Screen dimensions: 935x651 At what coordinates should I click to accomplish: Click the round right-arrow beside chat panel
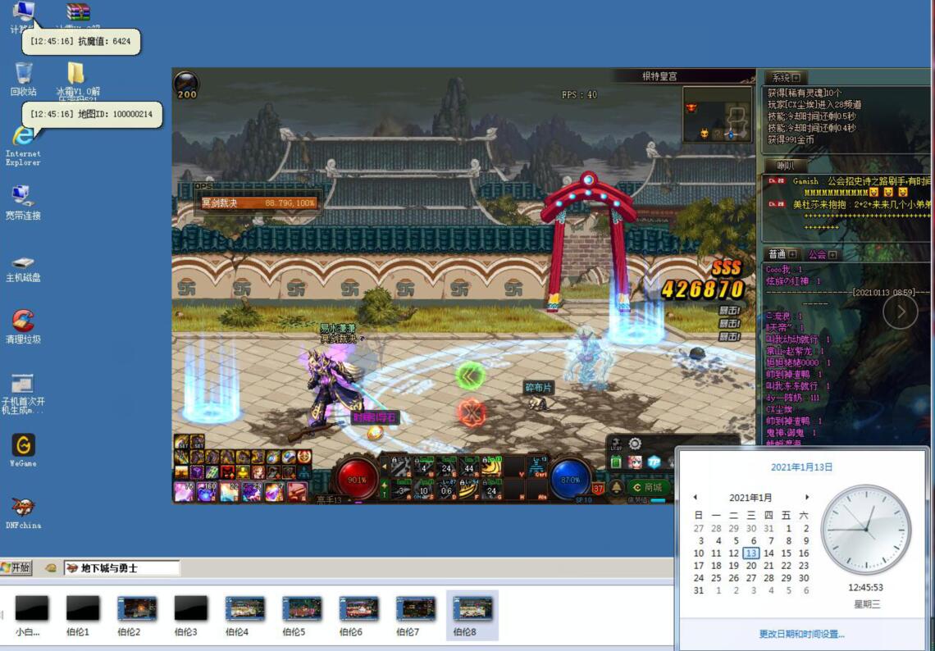(x=901, y=312)
